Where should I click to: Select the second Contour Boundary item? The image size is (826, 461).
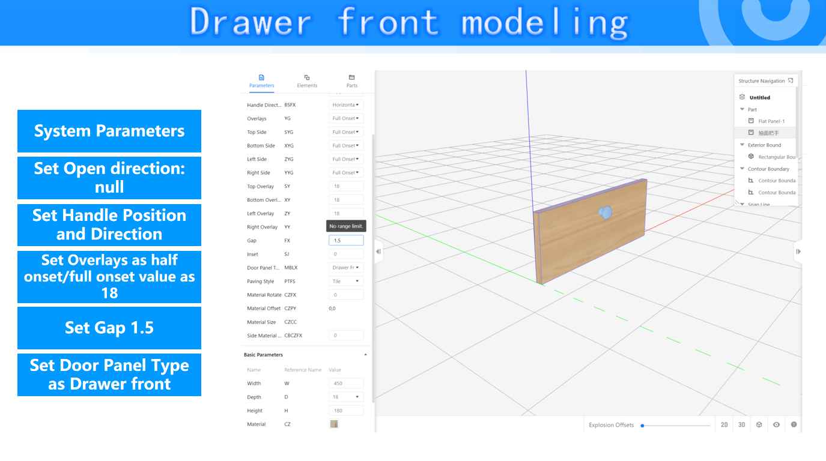[777, 192]
